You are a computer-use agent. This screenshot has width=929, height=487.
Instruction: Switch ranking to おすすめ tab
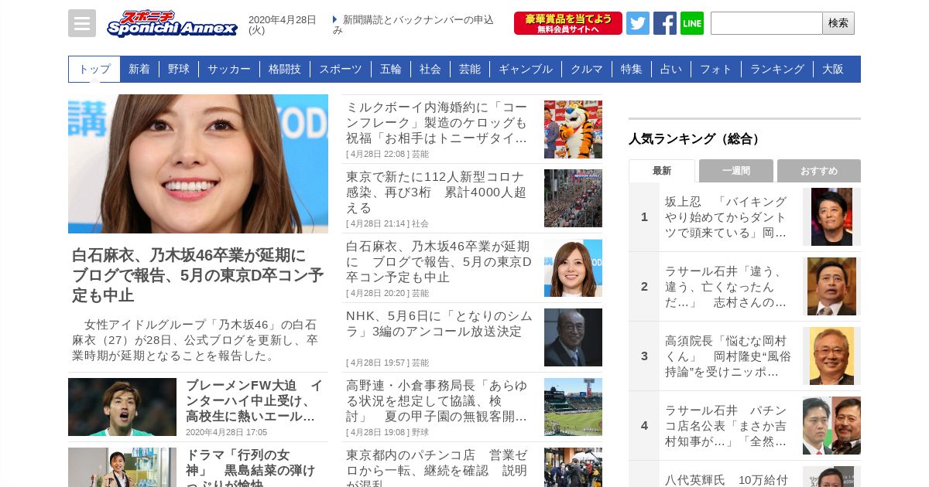[819, 171]
